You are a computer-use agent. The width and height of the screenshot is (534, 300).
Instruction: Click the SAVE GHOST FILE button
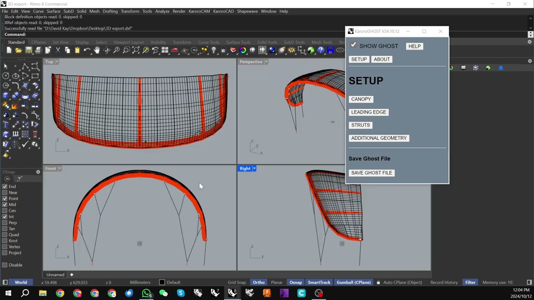click(x=372, y=173)
